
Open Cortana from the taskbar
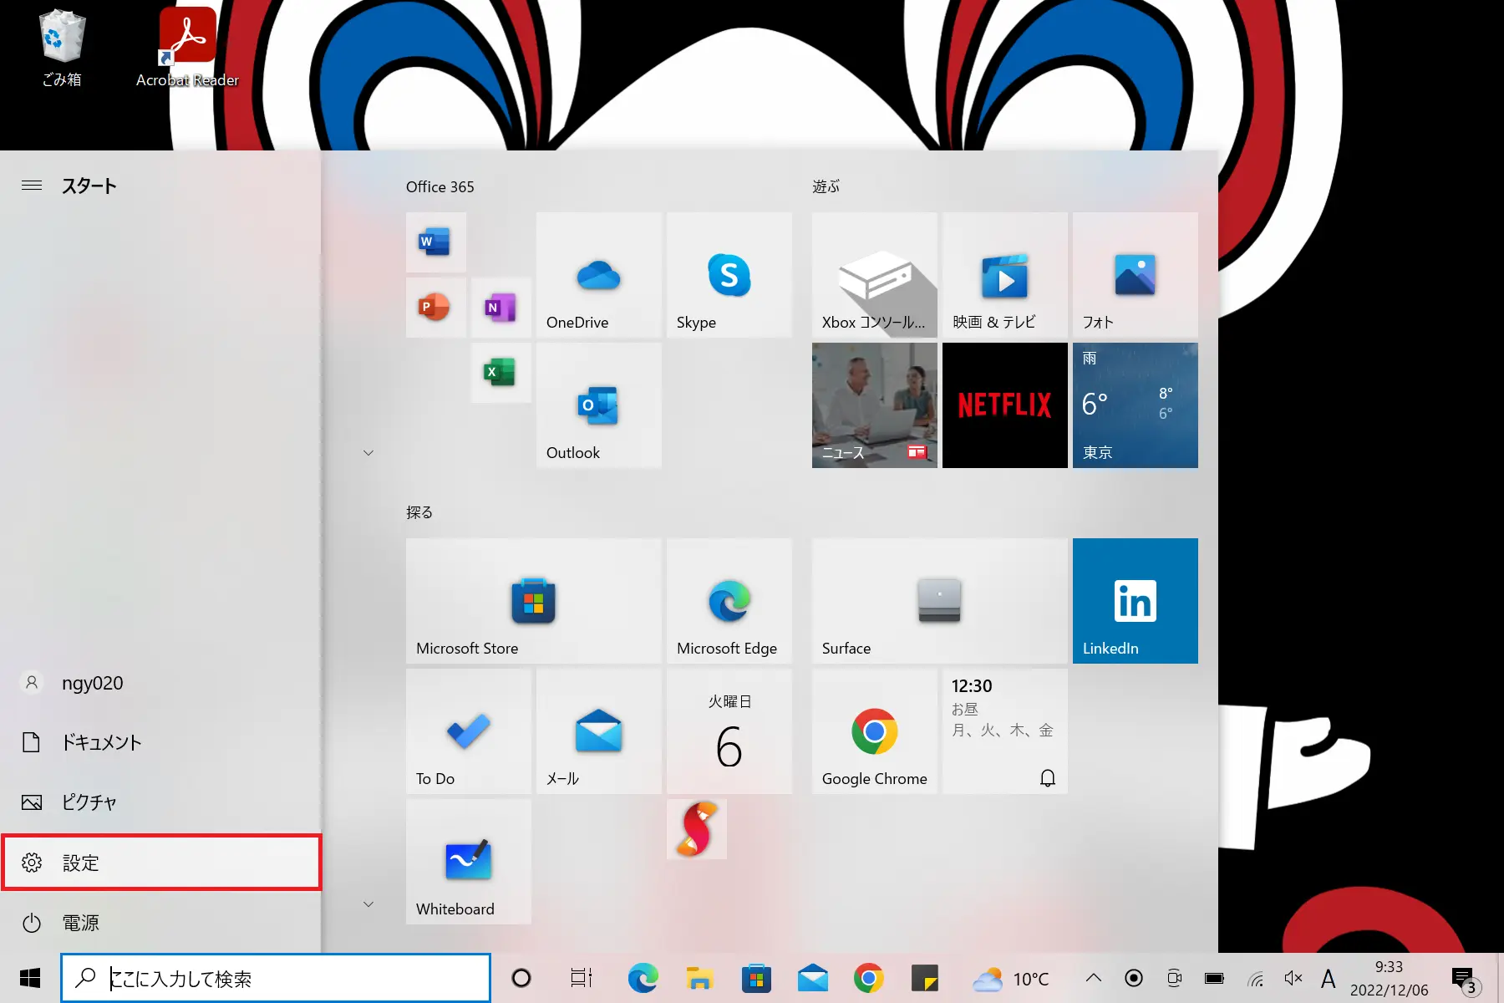(521, 978)
